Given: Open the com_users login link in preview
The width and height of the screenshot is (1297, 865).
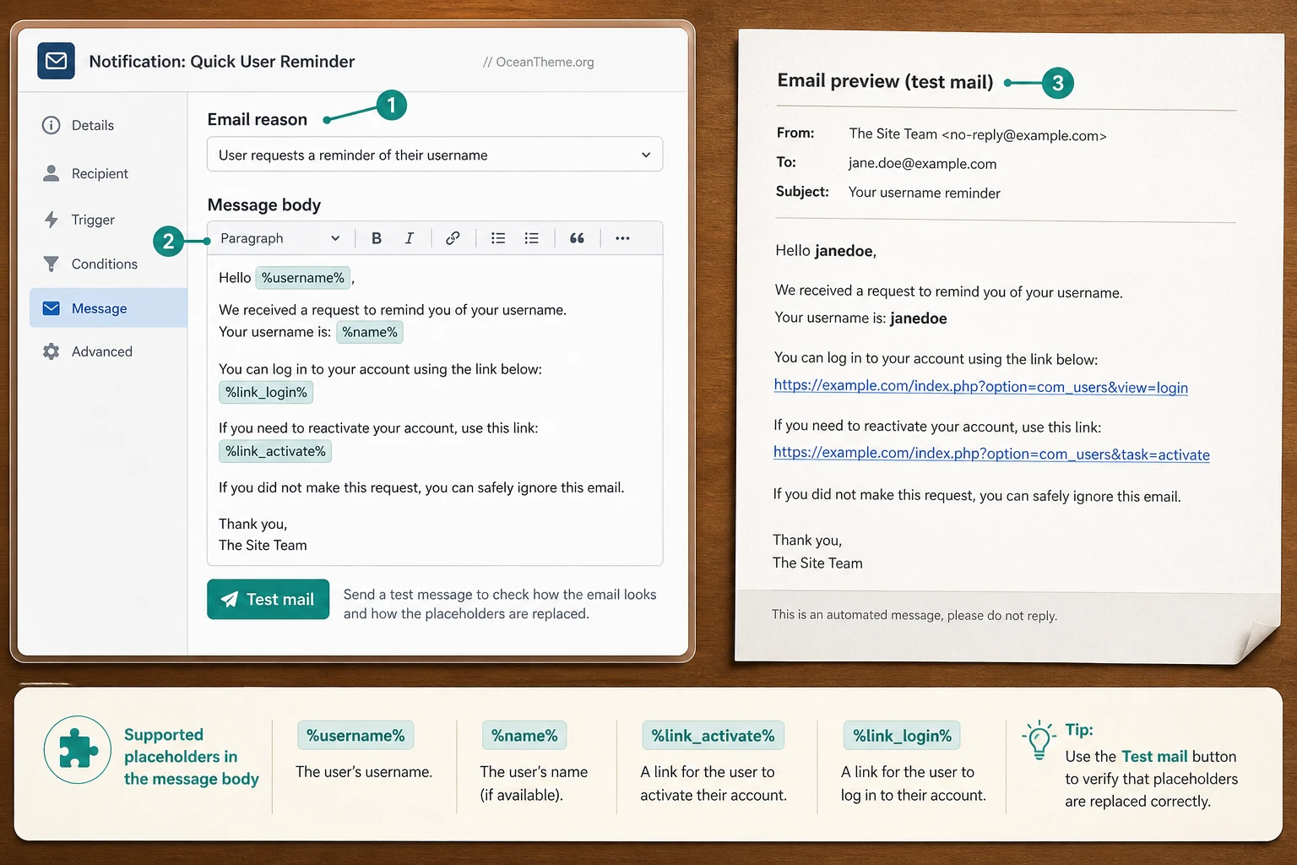Looking at the screenshot, I should 980,386.
